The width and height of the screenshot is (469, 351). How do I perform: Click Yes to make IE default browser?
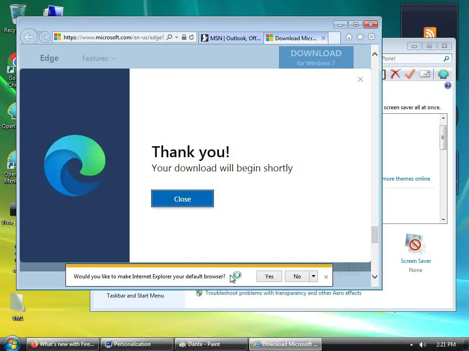tap(269, 277)
